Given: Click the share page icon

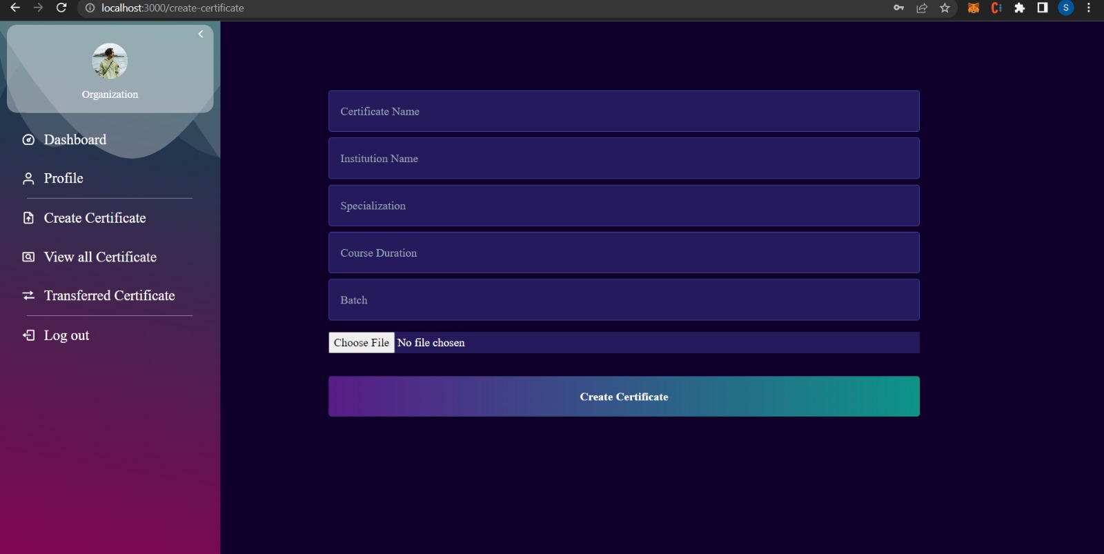Looking at the screenshot, I should coord(922,8).
